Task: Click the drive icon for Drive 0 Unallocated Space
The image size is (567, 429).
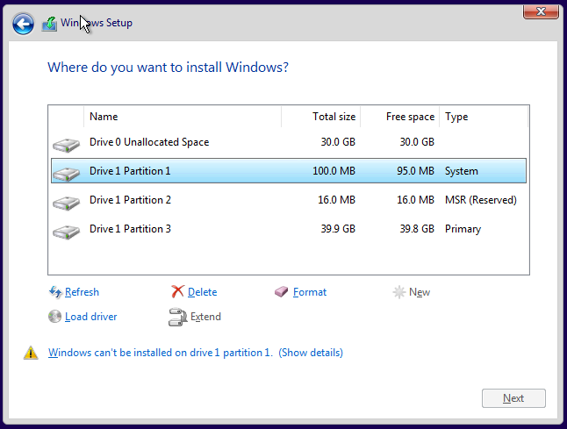Action: (66, 145)
